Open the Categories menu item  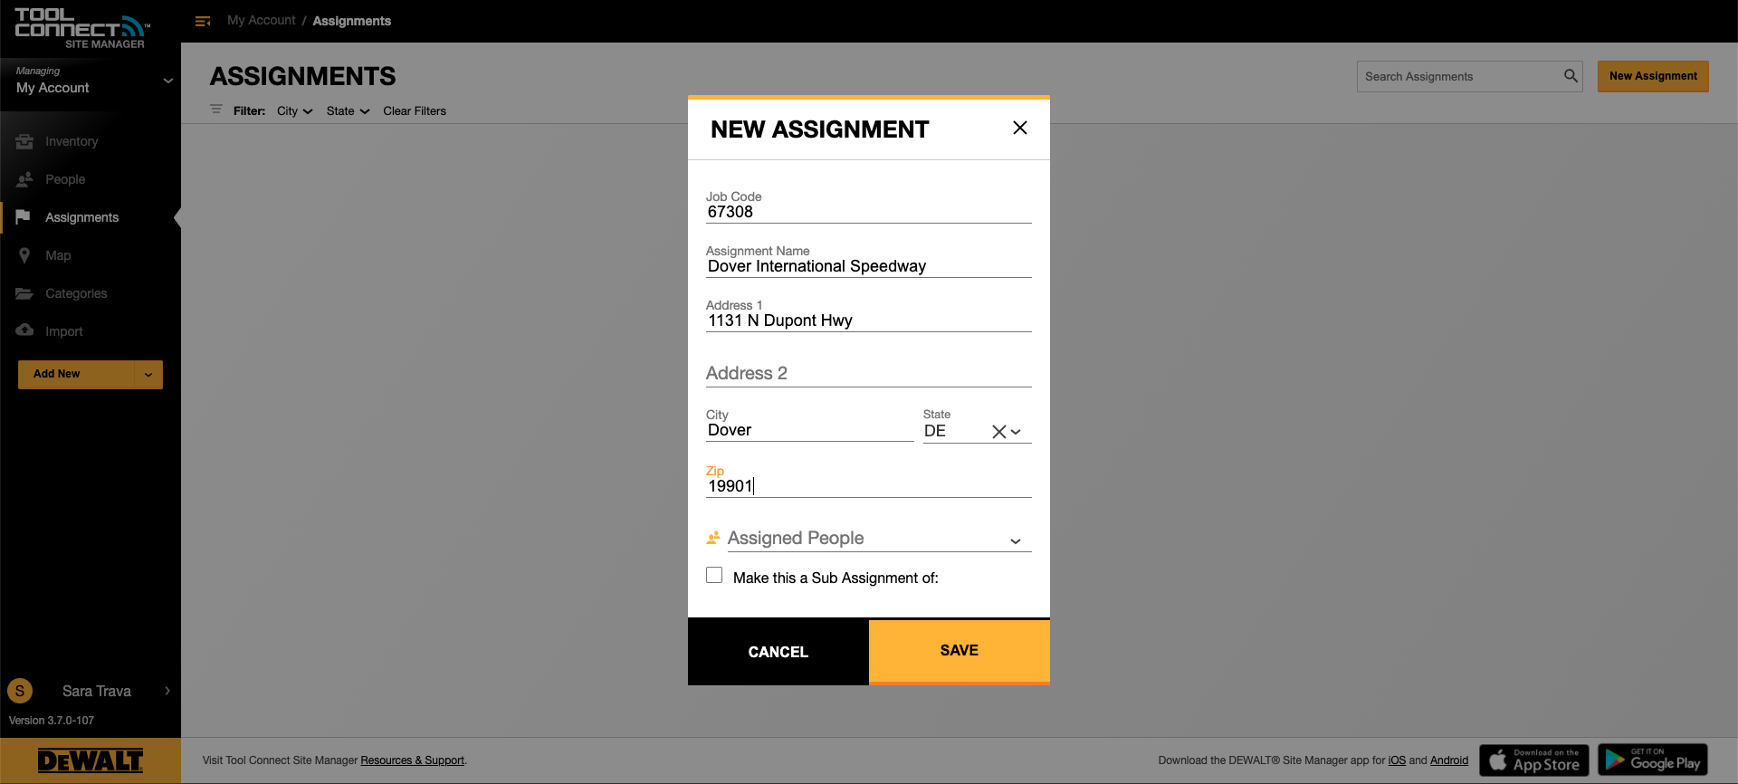[76, 293]
